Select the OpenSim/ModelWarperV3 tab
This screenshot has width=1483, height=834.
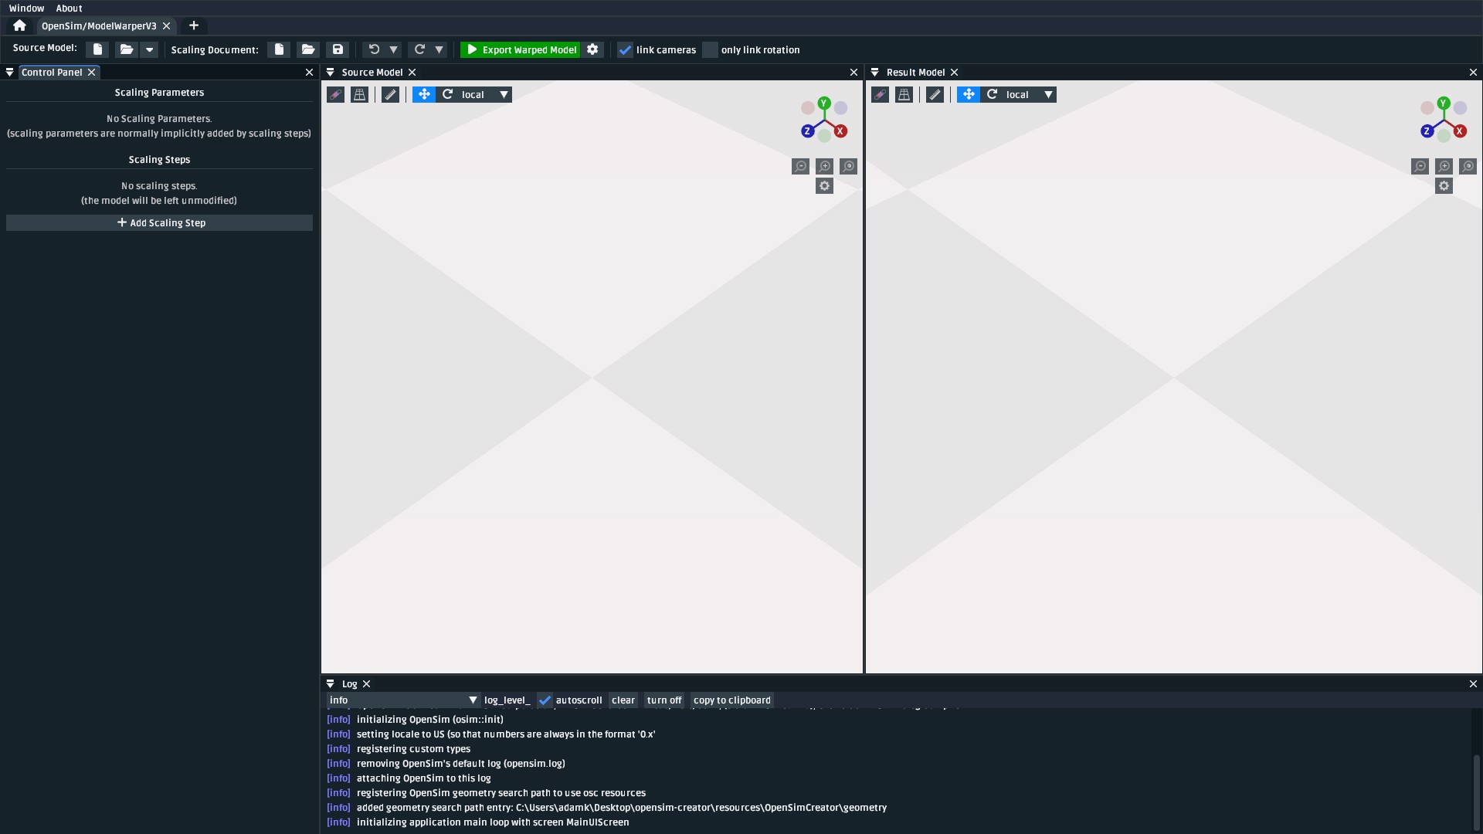tap(99, 25)
